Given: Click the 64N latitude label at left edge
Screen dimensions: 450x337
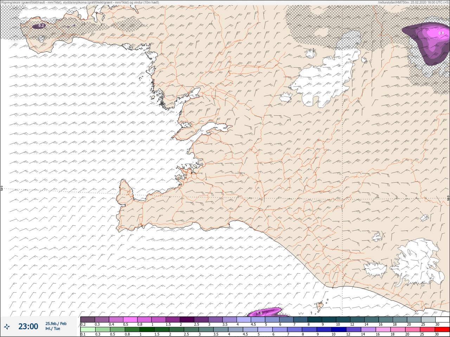Looking at the screenshot, I should click(1, 189).
